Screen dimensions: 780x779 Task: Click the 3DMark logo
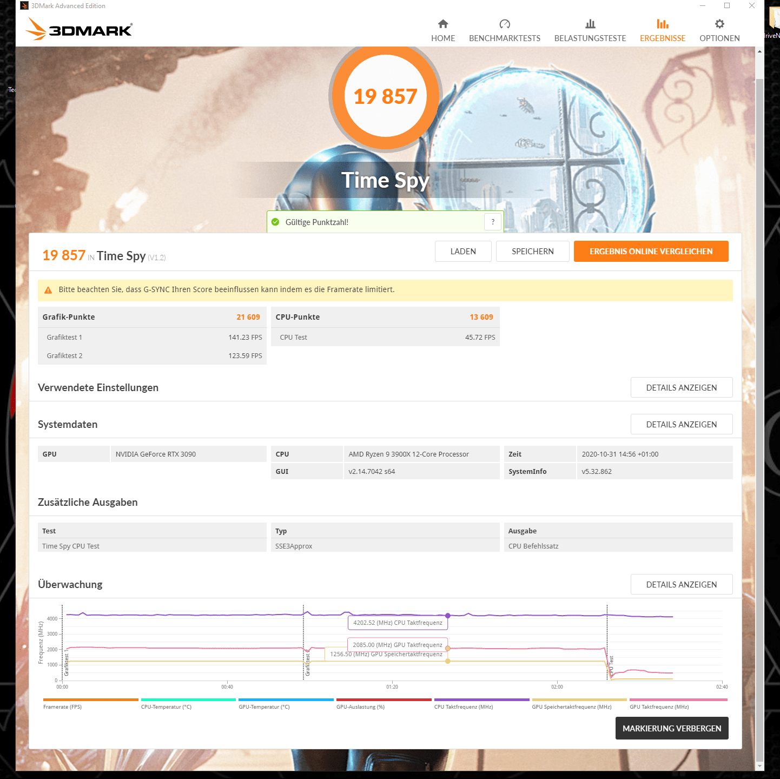tap(79, 29)
